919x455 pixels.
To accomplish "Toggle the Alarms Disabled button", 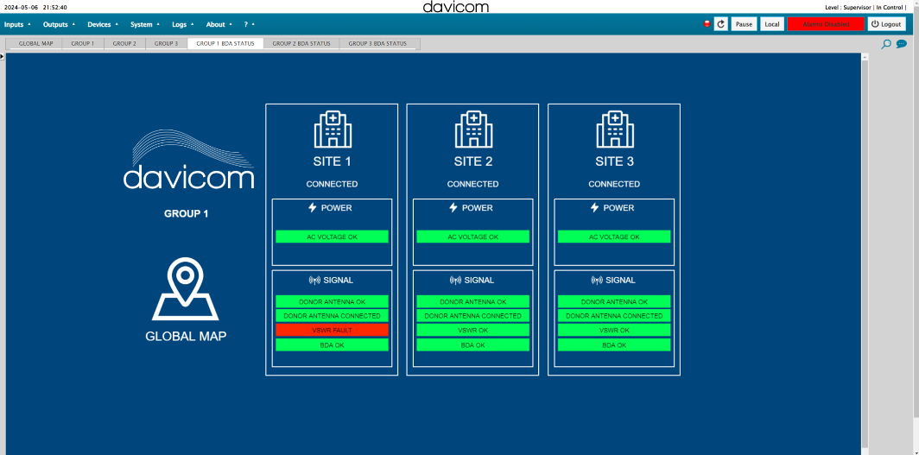I will tap(826, 24).
